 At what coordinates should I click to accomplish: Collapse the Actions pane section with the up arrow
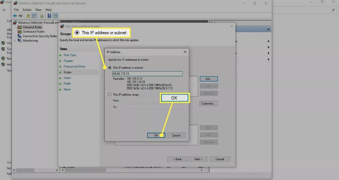coord(268,29)
